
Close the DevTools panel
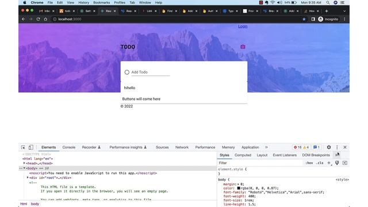click(x=345, y=147)
